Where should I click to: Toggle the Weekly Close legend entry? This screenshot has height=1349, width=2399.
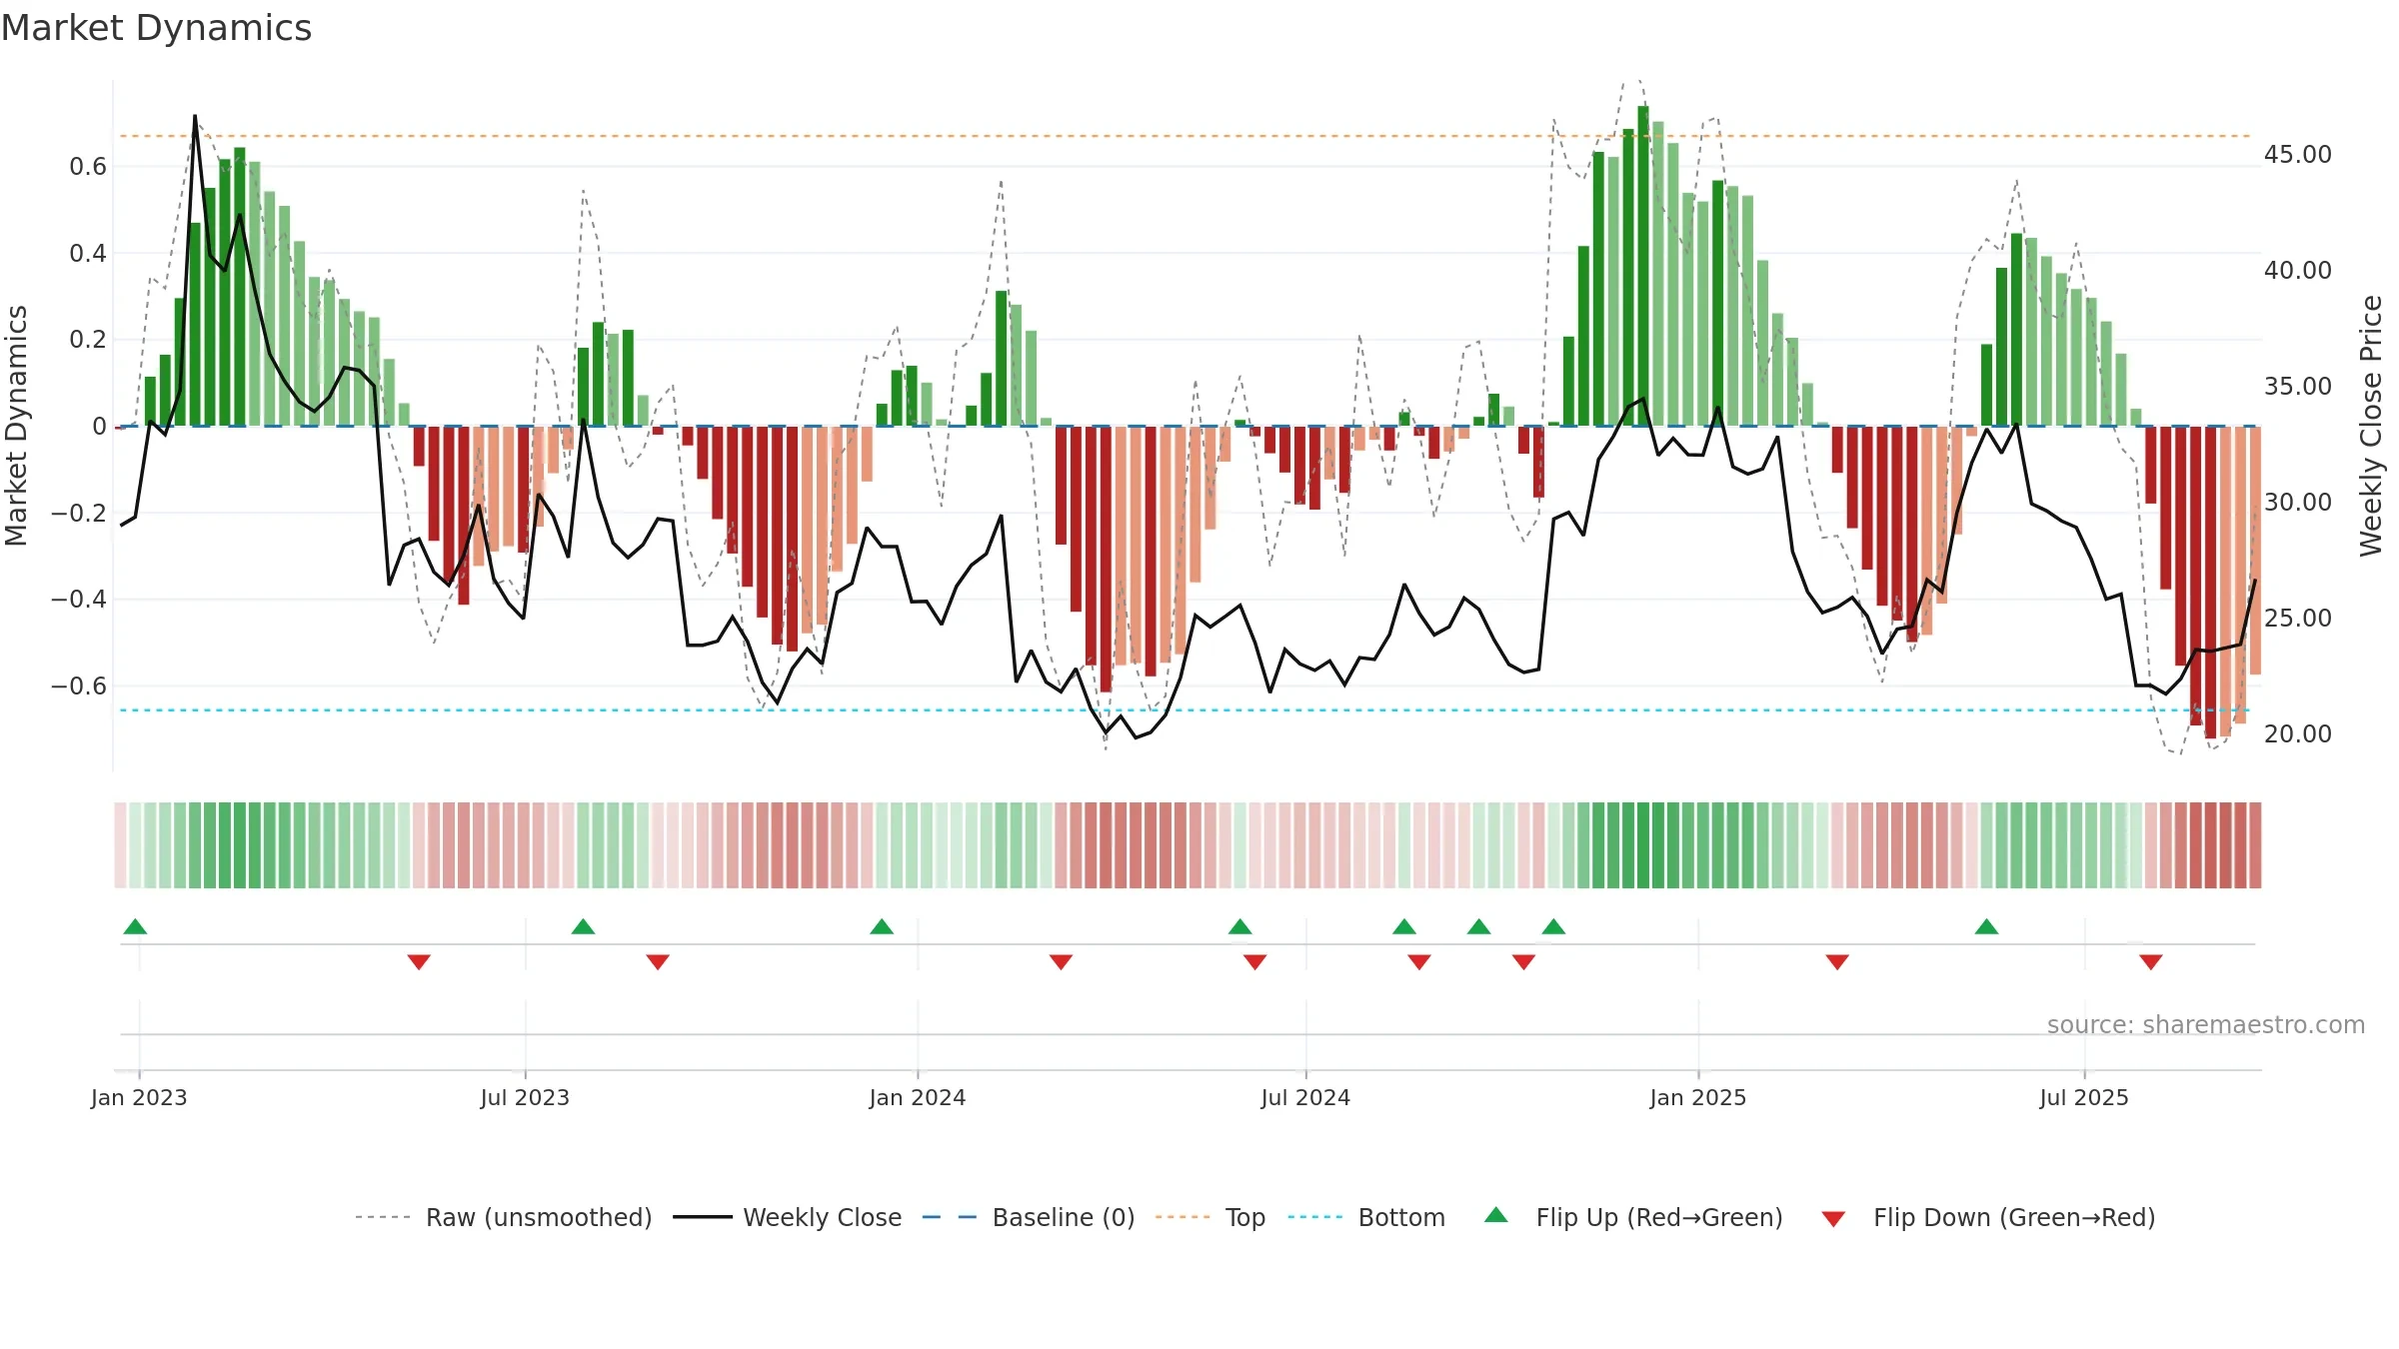point(788,1217)
